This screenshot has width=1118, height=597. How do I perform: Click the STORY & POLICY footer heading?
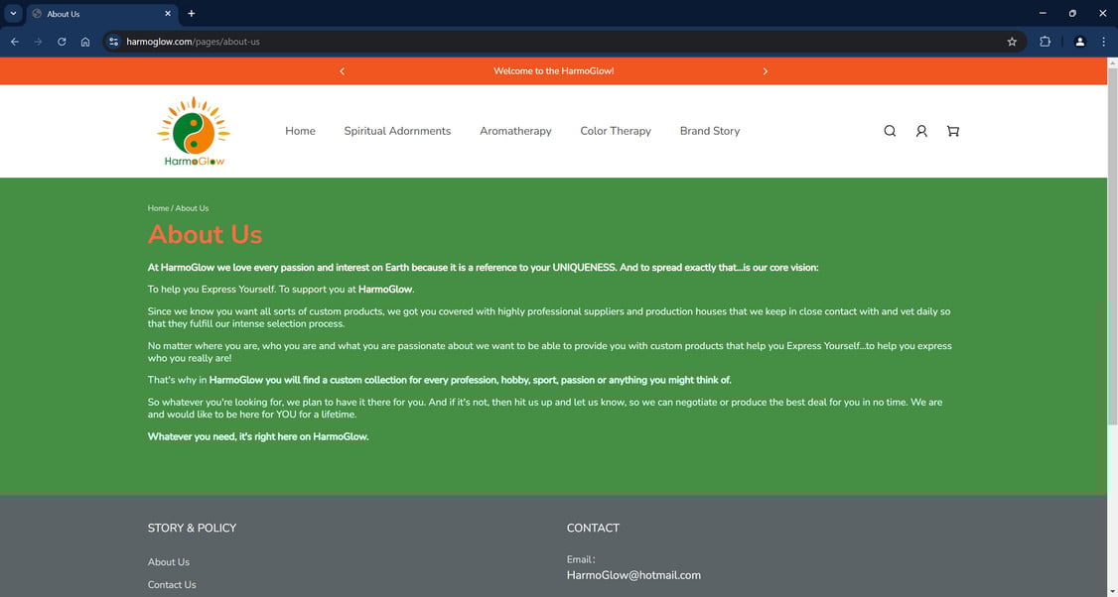tap(192, 528)
